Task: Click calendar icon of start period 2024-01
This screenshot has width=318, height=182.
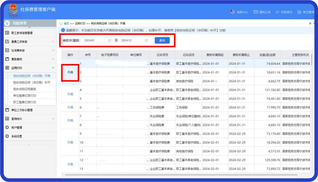Action: (110, 41)
